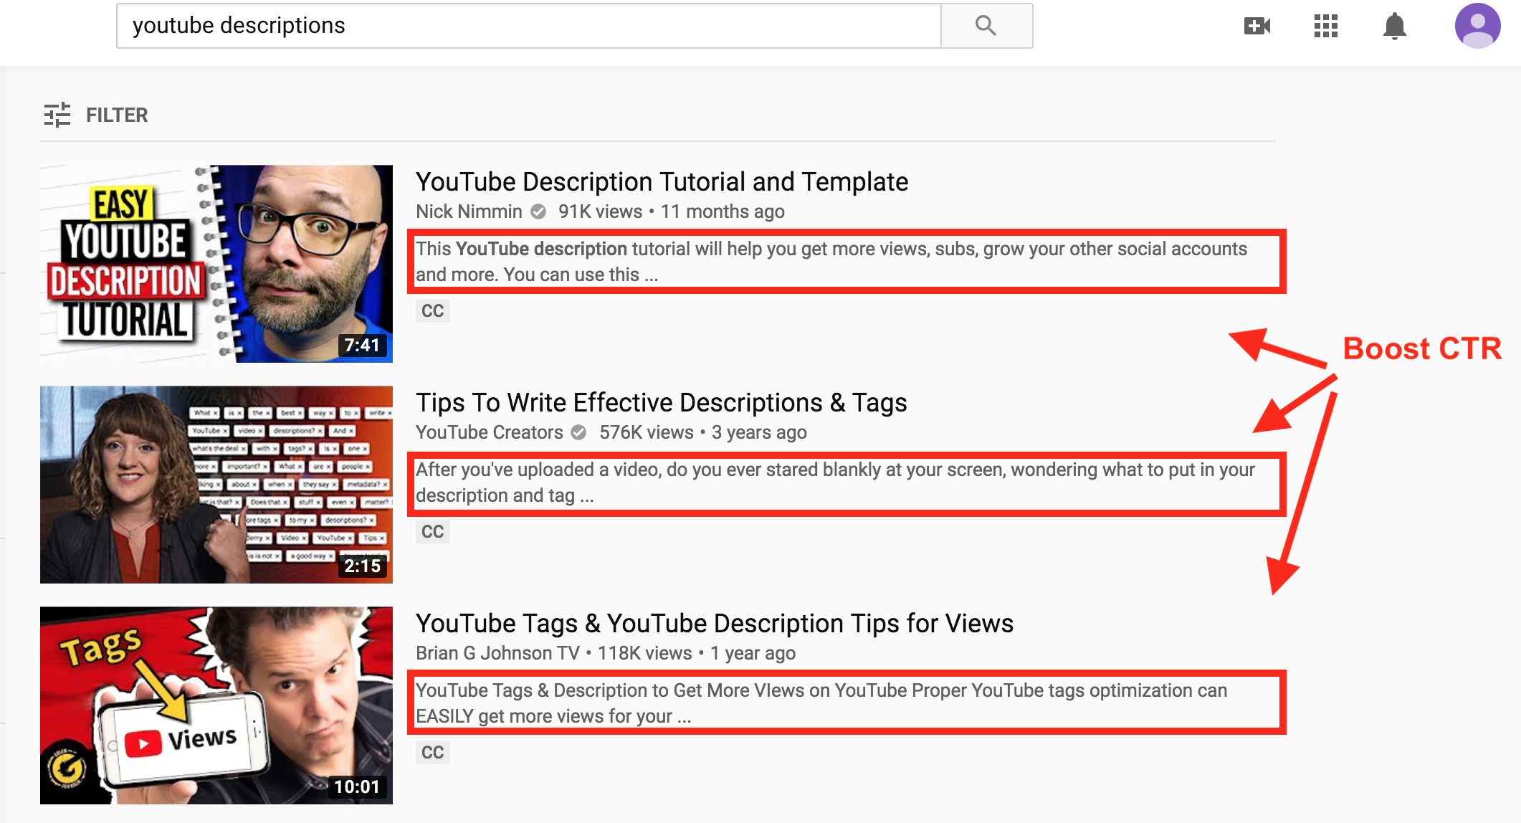Click the 2:15 video thumbnail with woman
The height and width of the screenshot is (823, 1521).
coord(216,485)
